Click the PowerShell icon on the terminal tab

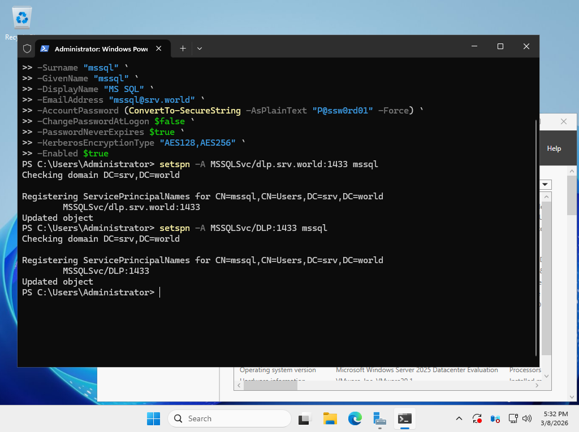pyautogui.click(x=45, y=49)
